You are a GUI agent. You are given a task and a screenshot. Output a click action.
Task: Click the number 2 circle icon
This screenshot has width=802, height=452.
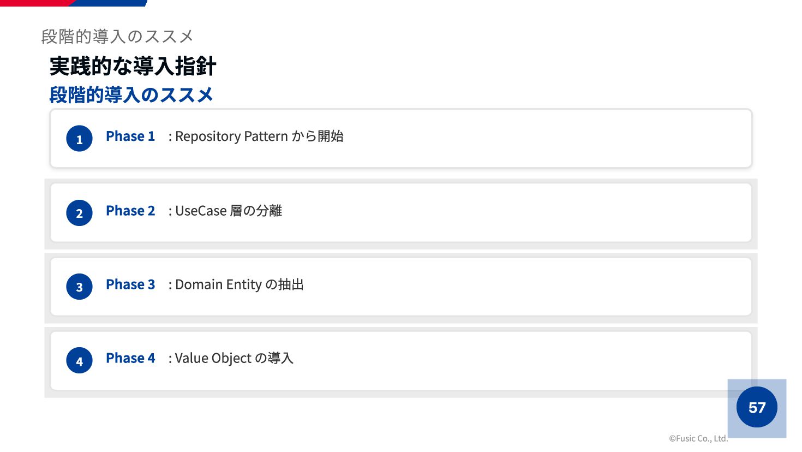click(x=79, y=213)
